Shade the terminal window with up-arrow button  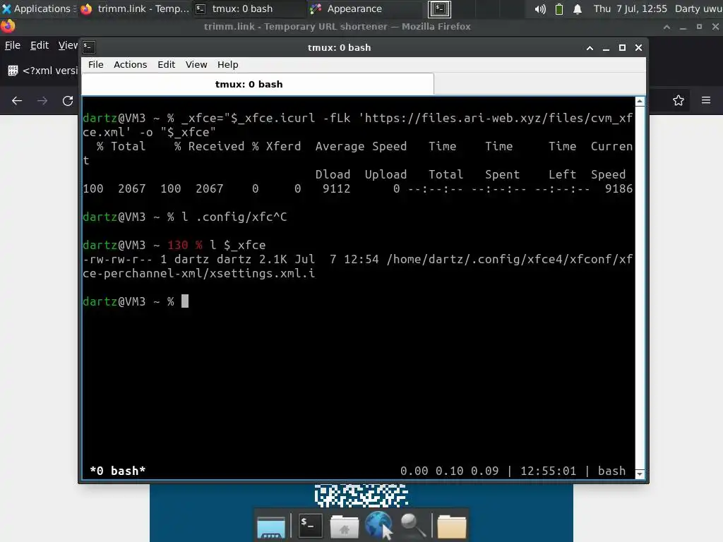coord(590,47)
